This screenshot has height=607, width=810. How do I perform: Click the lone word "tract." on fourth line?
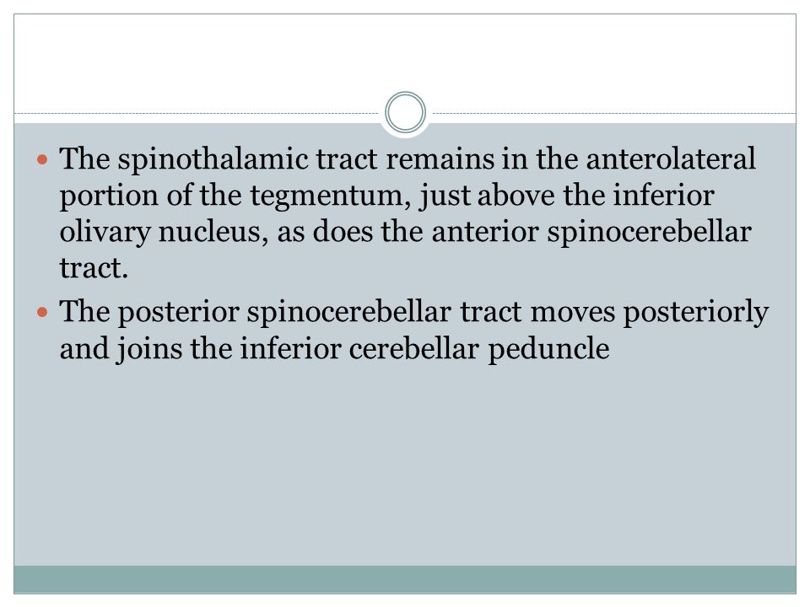pyautogui.click(x=94, y=268)
